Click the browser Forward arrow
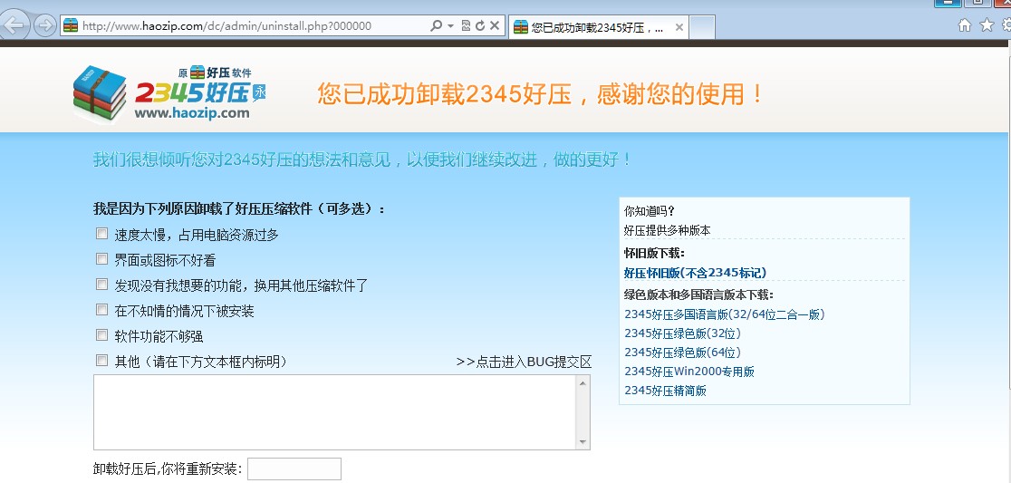The image size is (1011, 483). coord(44,25)
